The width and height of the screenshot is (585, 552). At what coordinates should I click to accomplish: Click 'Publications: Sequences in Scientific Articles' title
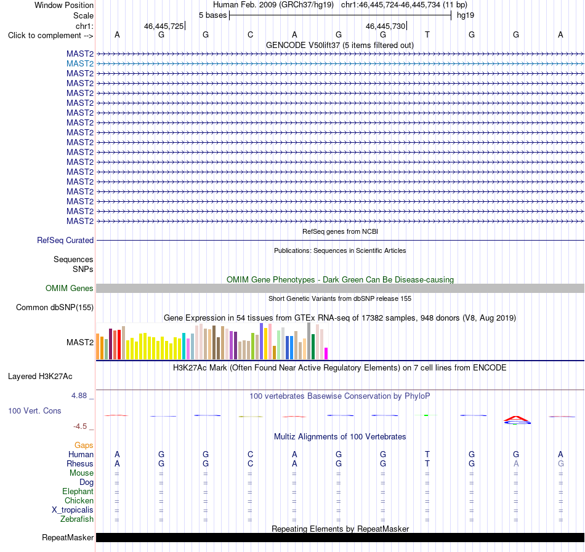tap(340, 251)
